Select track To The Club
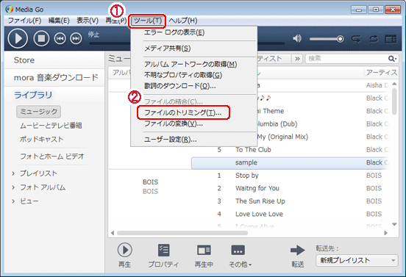Image resolution: width=406 pixels, height=277 pixels. 253,150
